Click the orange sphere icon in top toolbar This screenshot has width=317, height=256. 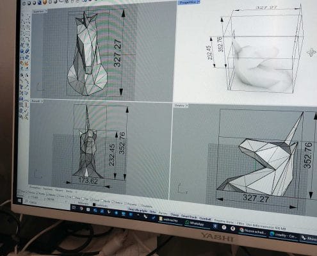click(45, 2)
